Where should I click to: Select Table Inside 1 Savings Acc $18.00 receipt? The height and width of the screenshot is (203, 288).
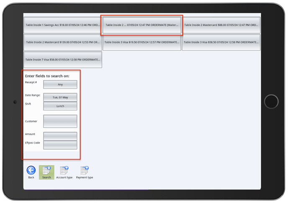pyautogui.click(x=63, y=25)
